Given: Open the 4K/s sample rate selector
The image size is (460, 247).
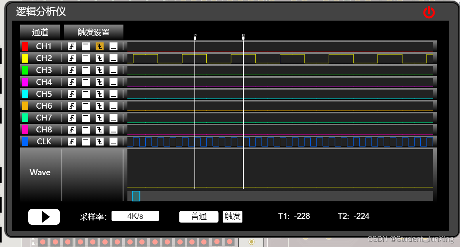Looking at the screenshot, I should (x=135, y=216).
